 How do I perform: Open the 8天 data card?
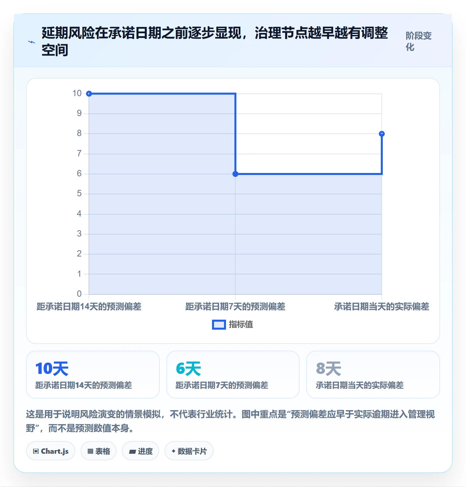[373, 375]
